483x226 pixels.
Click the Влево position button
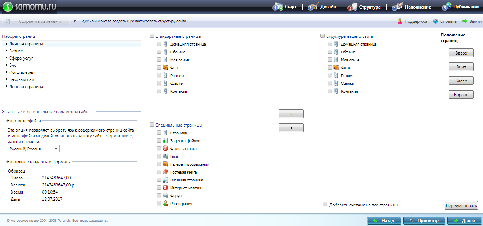(461, 81)
